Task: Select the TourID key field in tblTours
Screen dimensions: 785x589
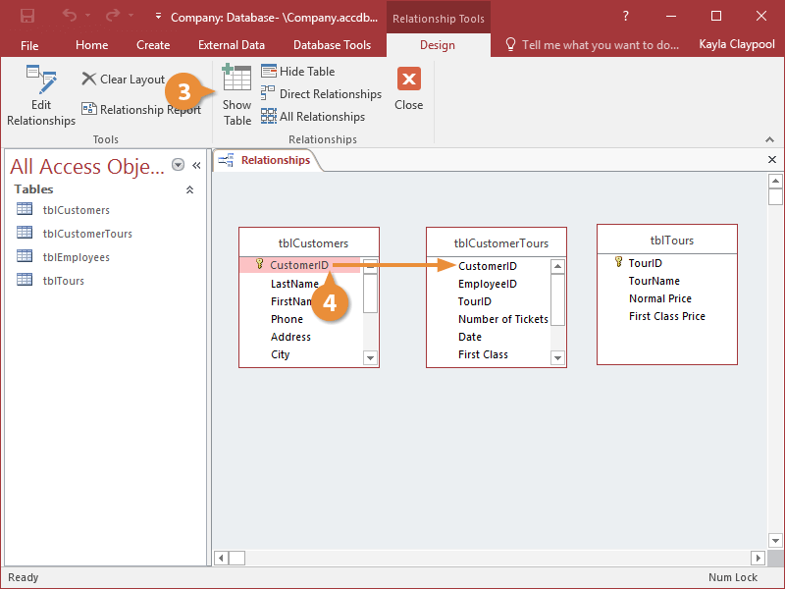Action: [x=645, y=263]
